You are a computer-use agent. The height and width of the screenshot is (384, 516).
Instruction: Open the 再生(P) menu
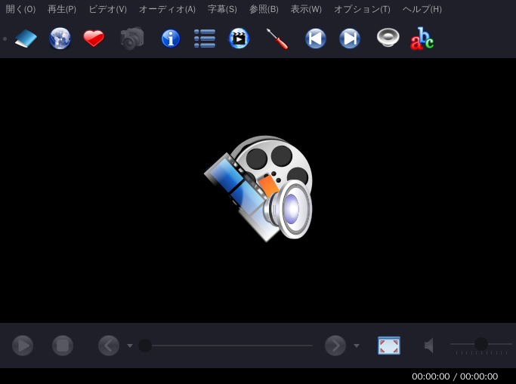click(x=62, y=9)
